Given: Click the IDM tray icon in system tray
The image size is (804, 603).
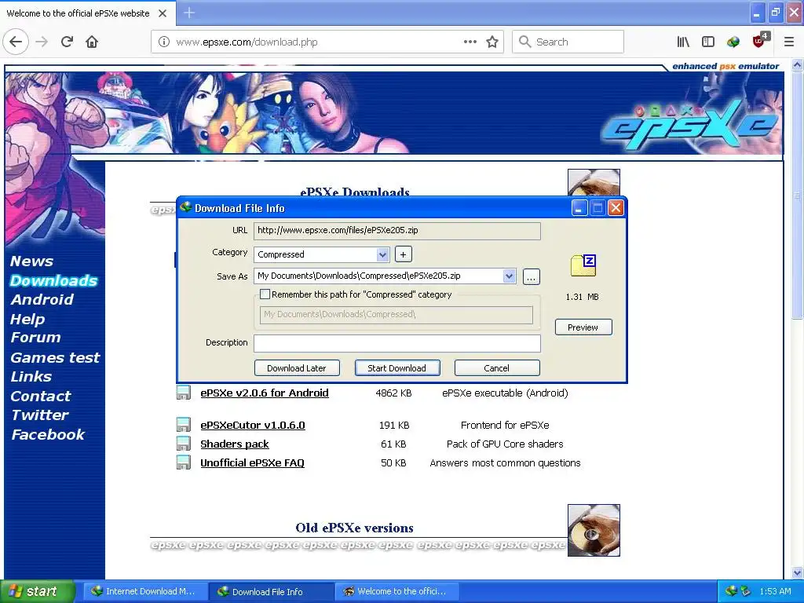Looking at the screenshot, I should click(731, 591).
